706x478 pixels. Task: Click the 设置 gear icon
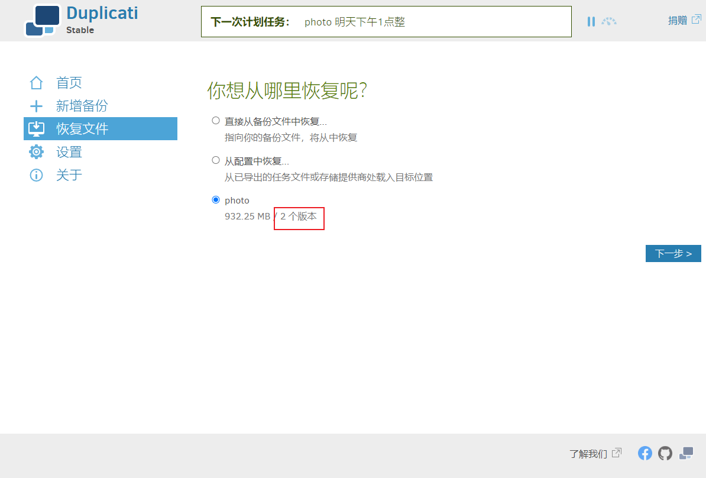click(x=36, y=152)
